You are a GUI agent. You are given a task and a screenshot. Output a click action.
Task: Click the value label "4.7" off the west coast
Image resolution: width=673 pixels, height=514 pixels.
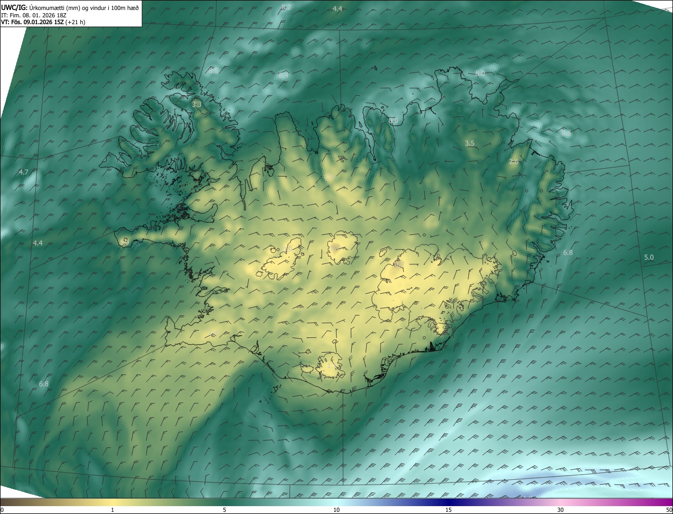point(24,172)
